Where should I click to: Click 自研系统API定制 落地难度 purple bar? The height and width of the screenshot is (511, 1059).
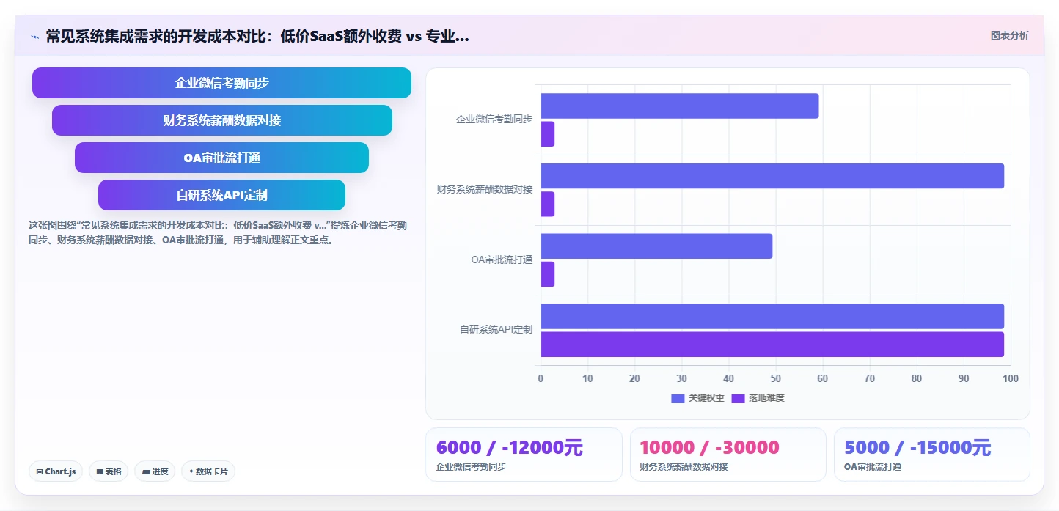pyautogui.click(x=772, y=345)
